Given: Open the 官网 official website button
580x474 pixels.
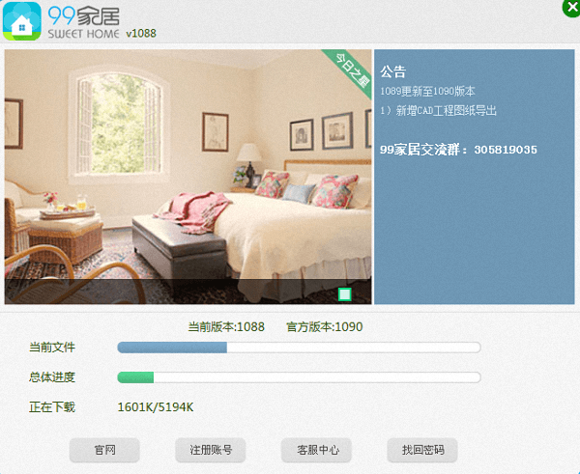Looking at the screenshot, I should click(104, 450).
